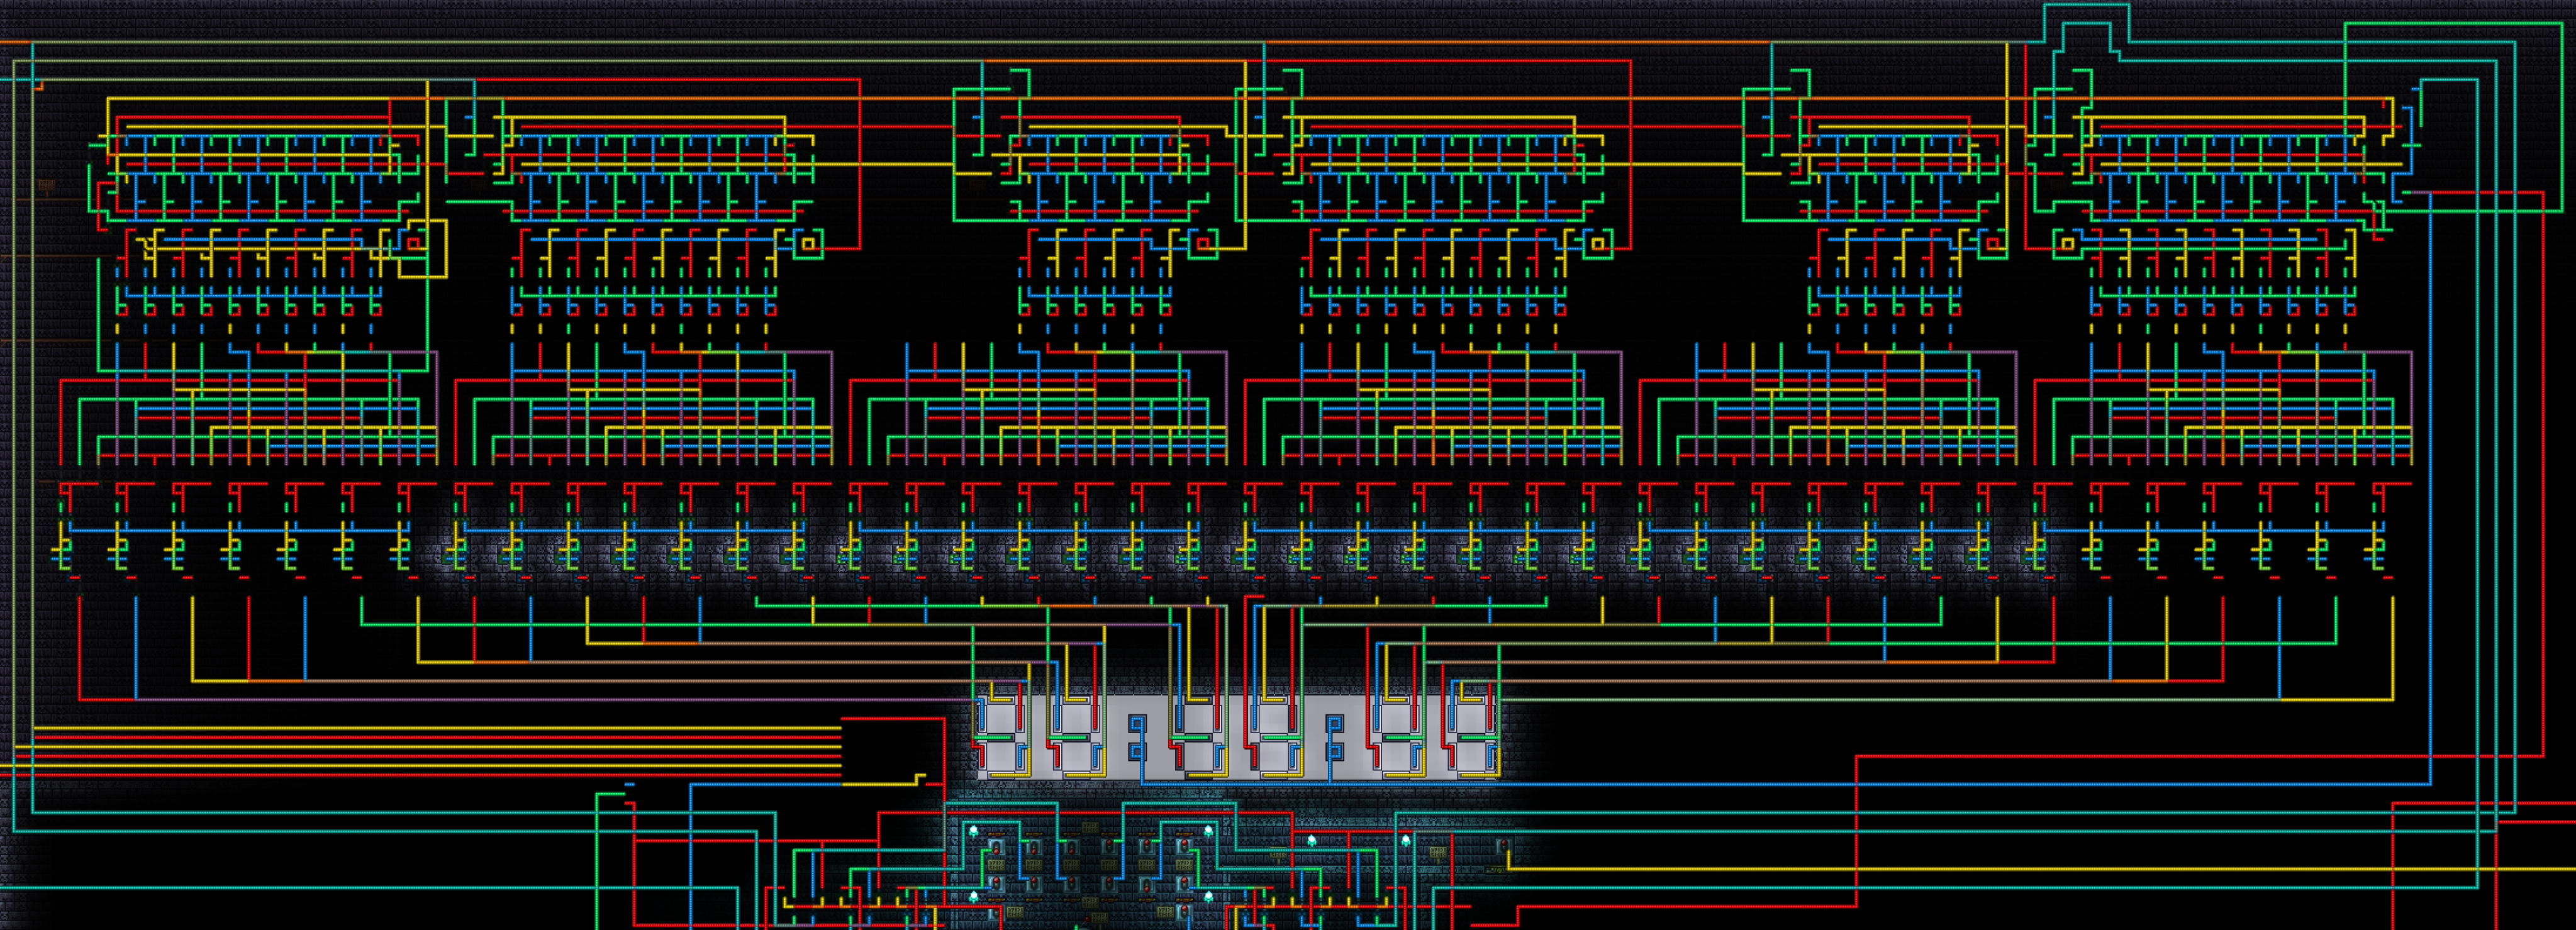Open the sign at the far left near the circuit edge
This screenshot has height=930, width=2576.
pos(47,188)
